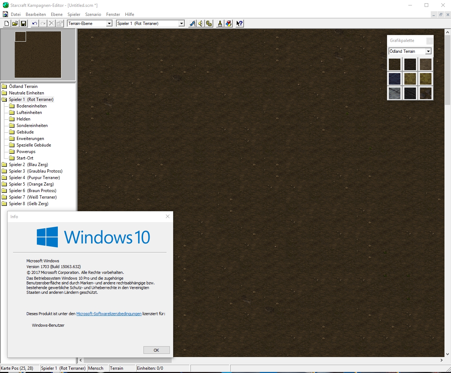Save the scenario with the floppy disk icon
This screenshot has width=451, height=373.
[x=23, y=24]
